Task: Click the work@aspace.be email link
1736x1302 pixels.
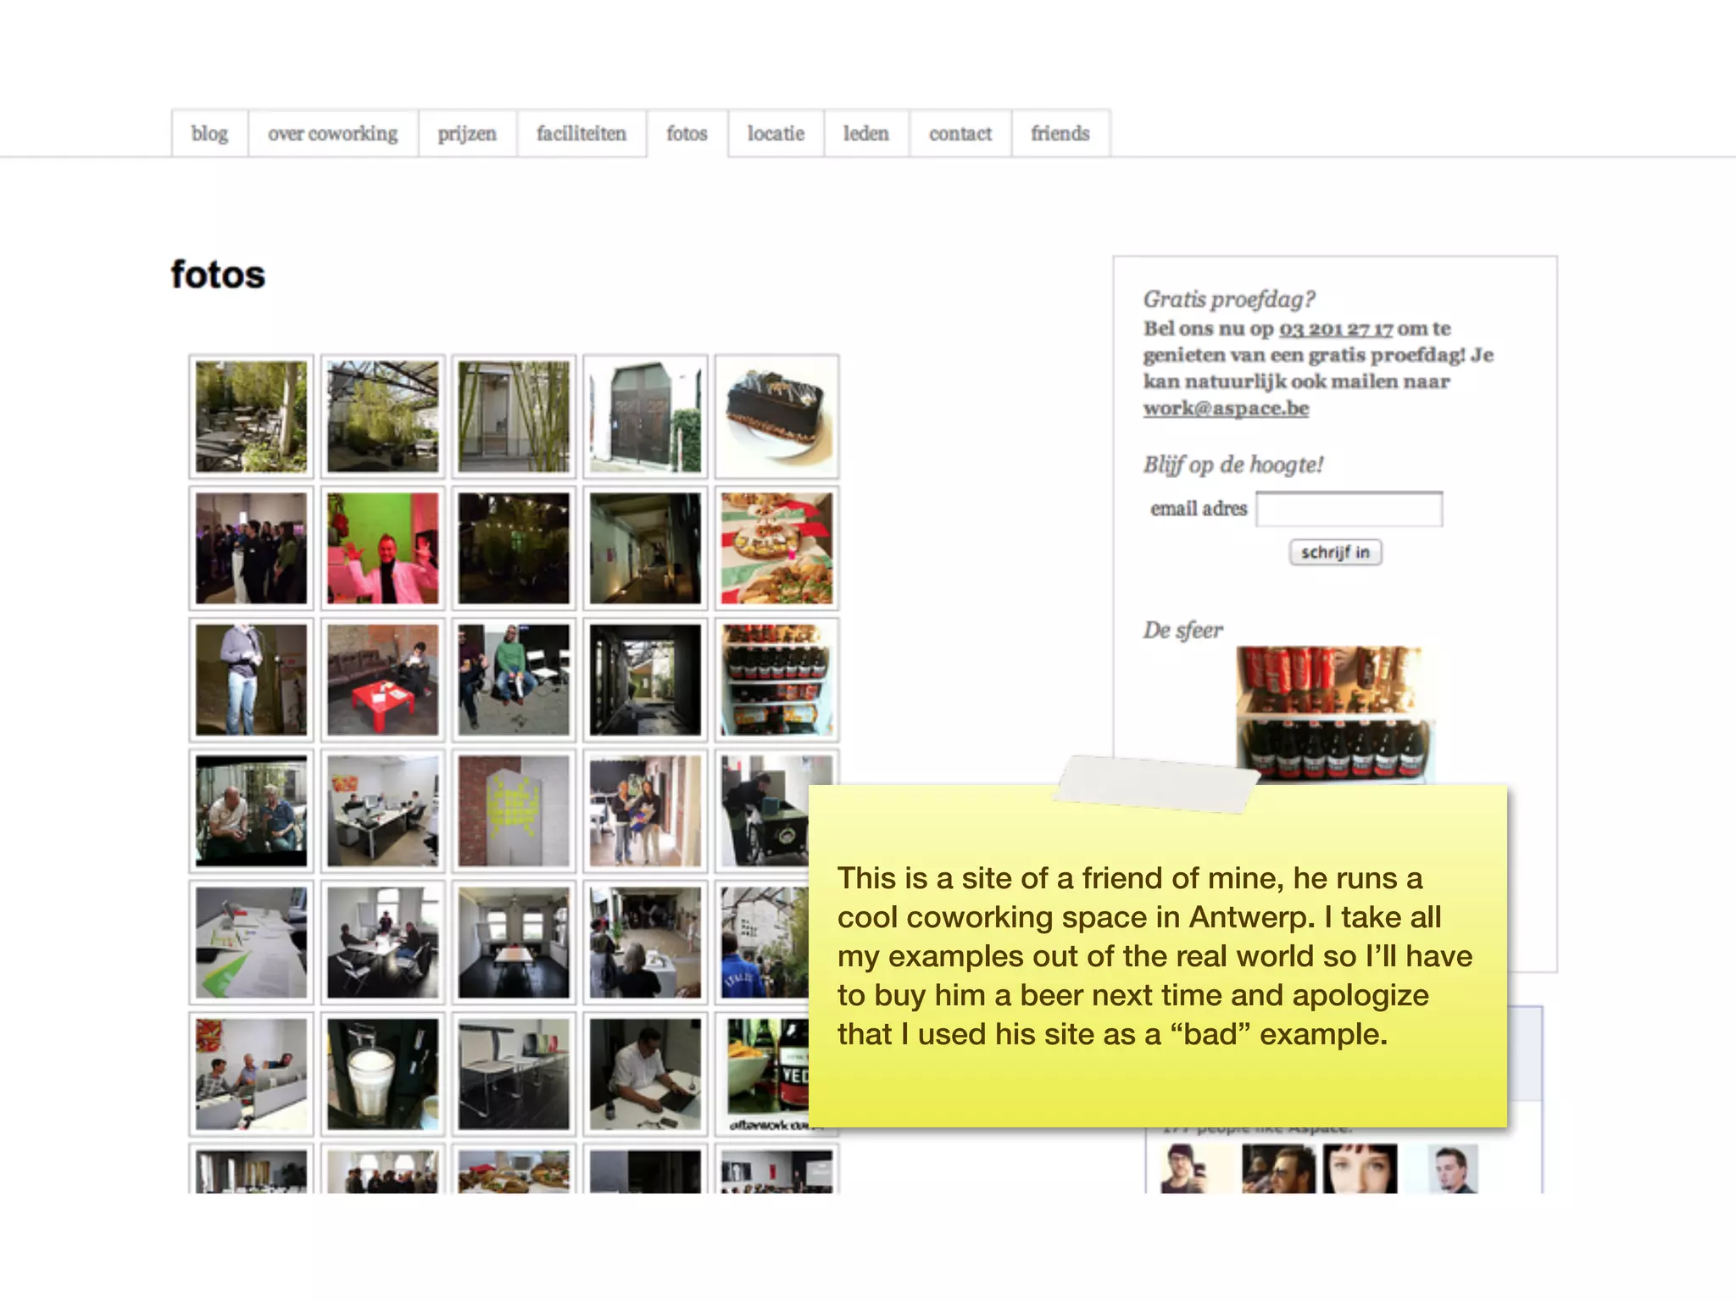Action: [1226, 409]
